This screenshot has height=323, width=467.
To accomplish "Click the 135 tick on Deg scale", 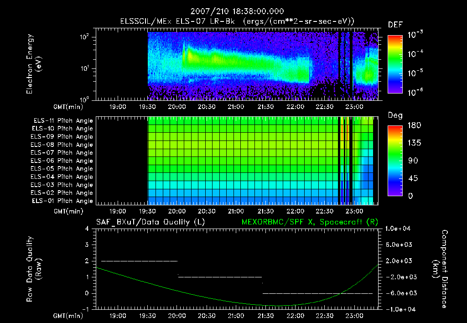I will point(415,143).
